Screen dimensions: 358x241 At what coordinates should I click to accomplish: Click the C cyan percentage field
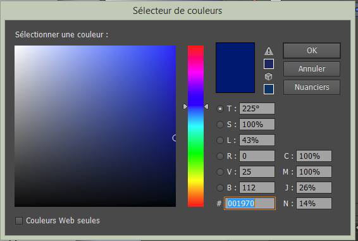click(x=314, y=156)
